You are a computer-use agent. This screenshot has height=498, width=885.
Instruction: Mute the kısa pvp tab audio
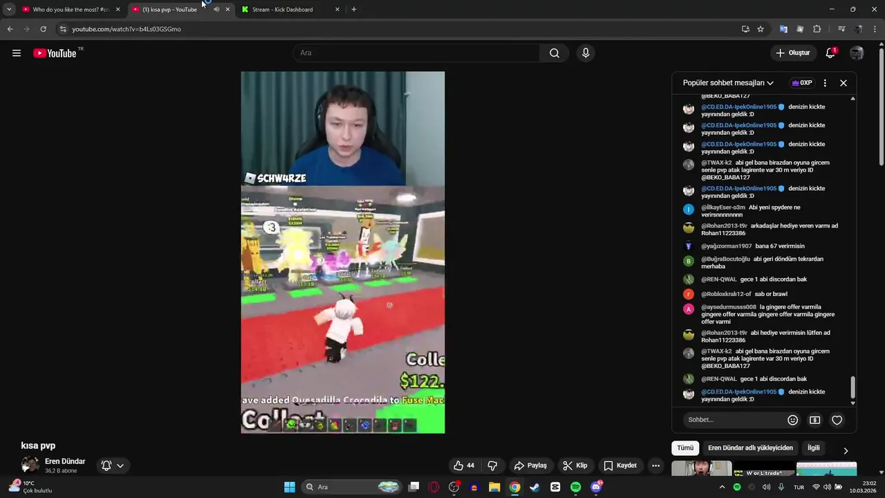click(216, 10)
